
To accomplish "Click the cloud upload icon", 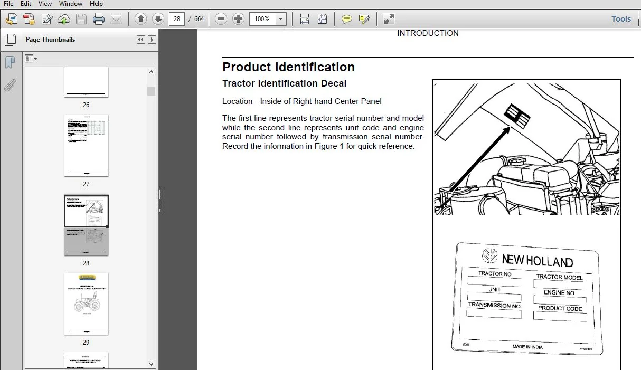I will coord(64,19).
